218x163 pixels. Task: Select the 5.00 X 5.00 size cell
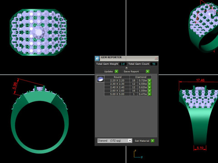[117, 94]
